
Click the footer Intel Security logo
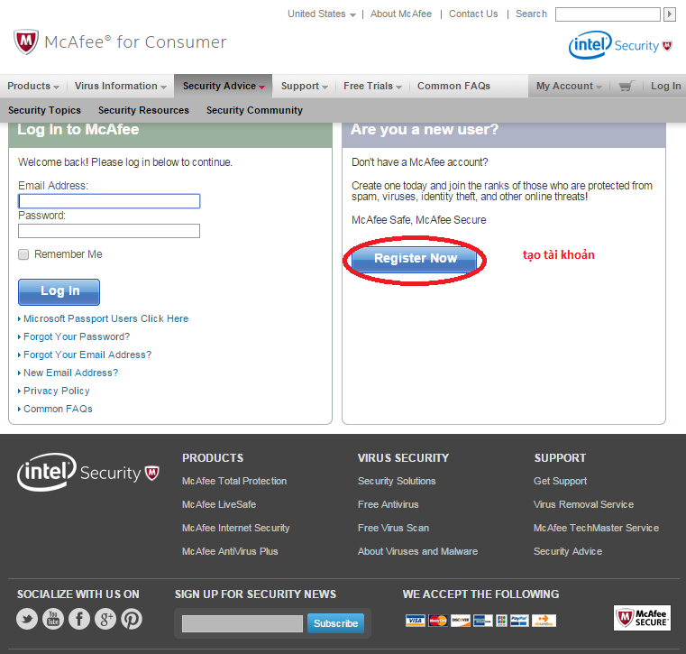[x=88, y=472]
